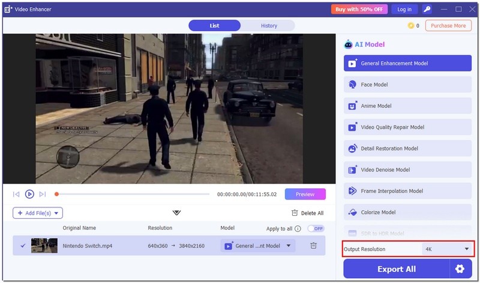480x283 pixels.
Task: Click the Apply to all info icon
Action: click(x=298, y=228)
